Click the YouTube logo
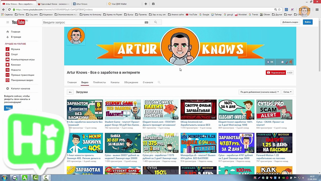This screenshot has height=181, width=321. click(x=18, y=22)
